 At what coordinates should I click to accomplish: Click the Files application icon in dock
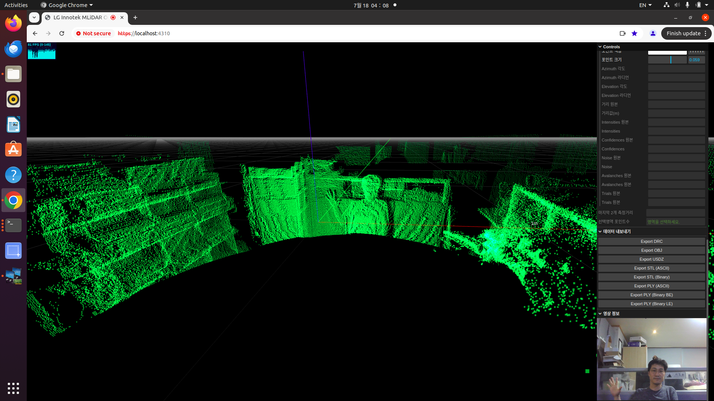click(x=13, y=74)
